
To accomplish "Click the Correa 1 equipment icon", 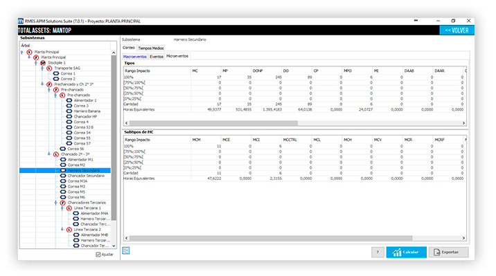I will (x=56, y=73).
